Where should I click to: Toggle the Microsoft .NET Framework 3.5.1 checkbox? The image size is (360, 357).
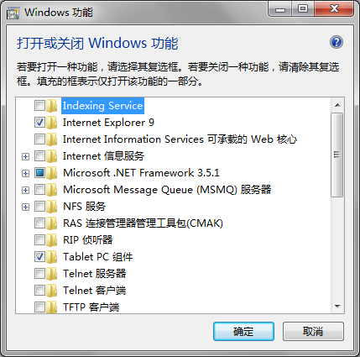(x=39, y=173)
